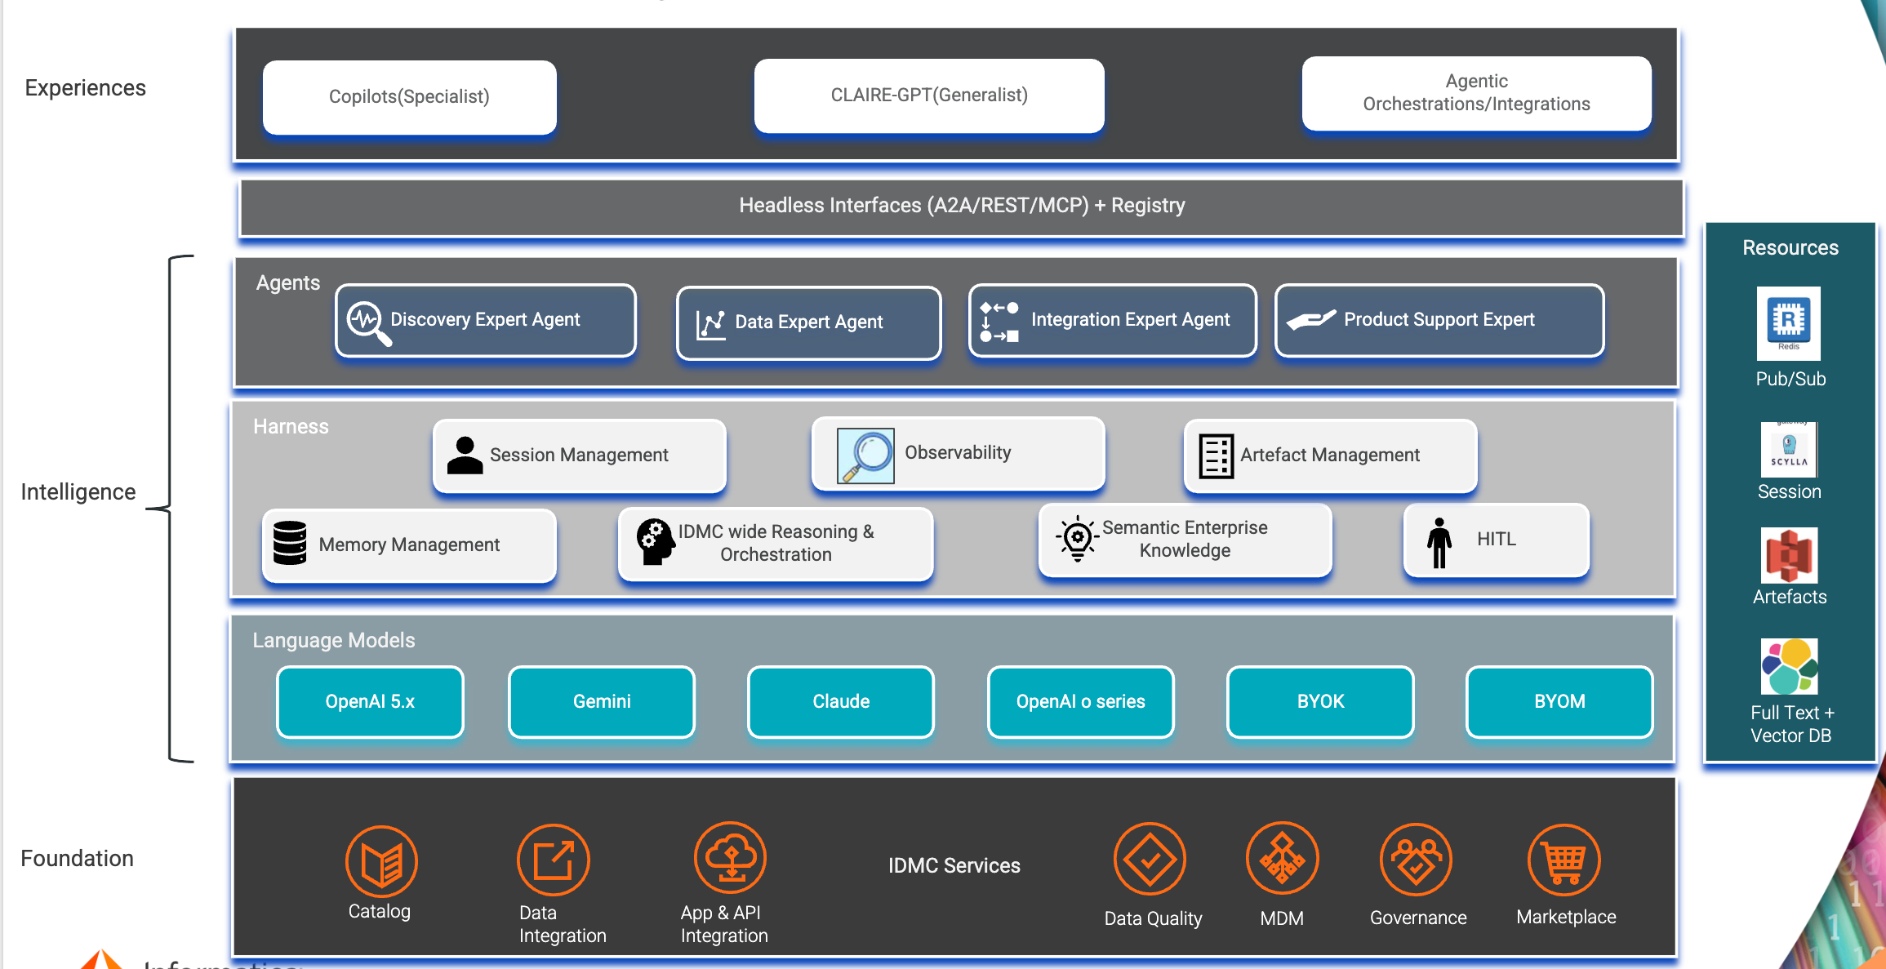Select the CLAIRE-GPT(Generalist) box
The width and height of the screenshot is (1886, 969).
pyautogui.click(x=929, y=96)
